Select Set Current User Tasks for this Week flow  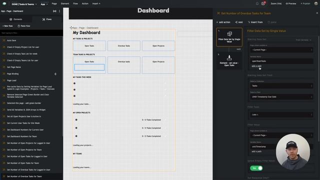click(x=31, y=123)
